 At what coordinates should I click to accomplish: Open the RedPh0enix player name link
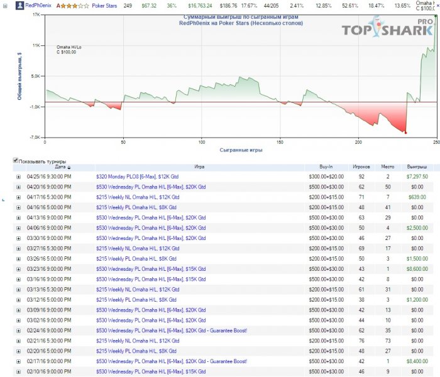[x=39, y=6]
